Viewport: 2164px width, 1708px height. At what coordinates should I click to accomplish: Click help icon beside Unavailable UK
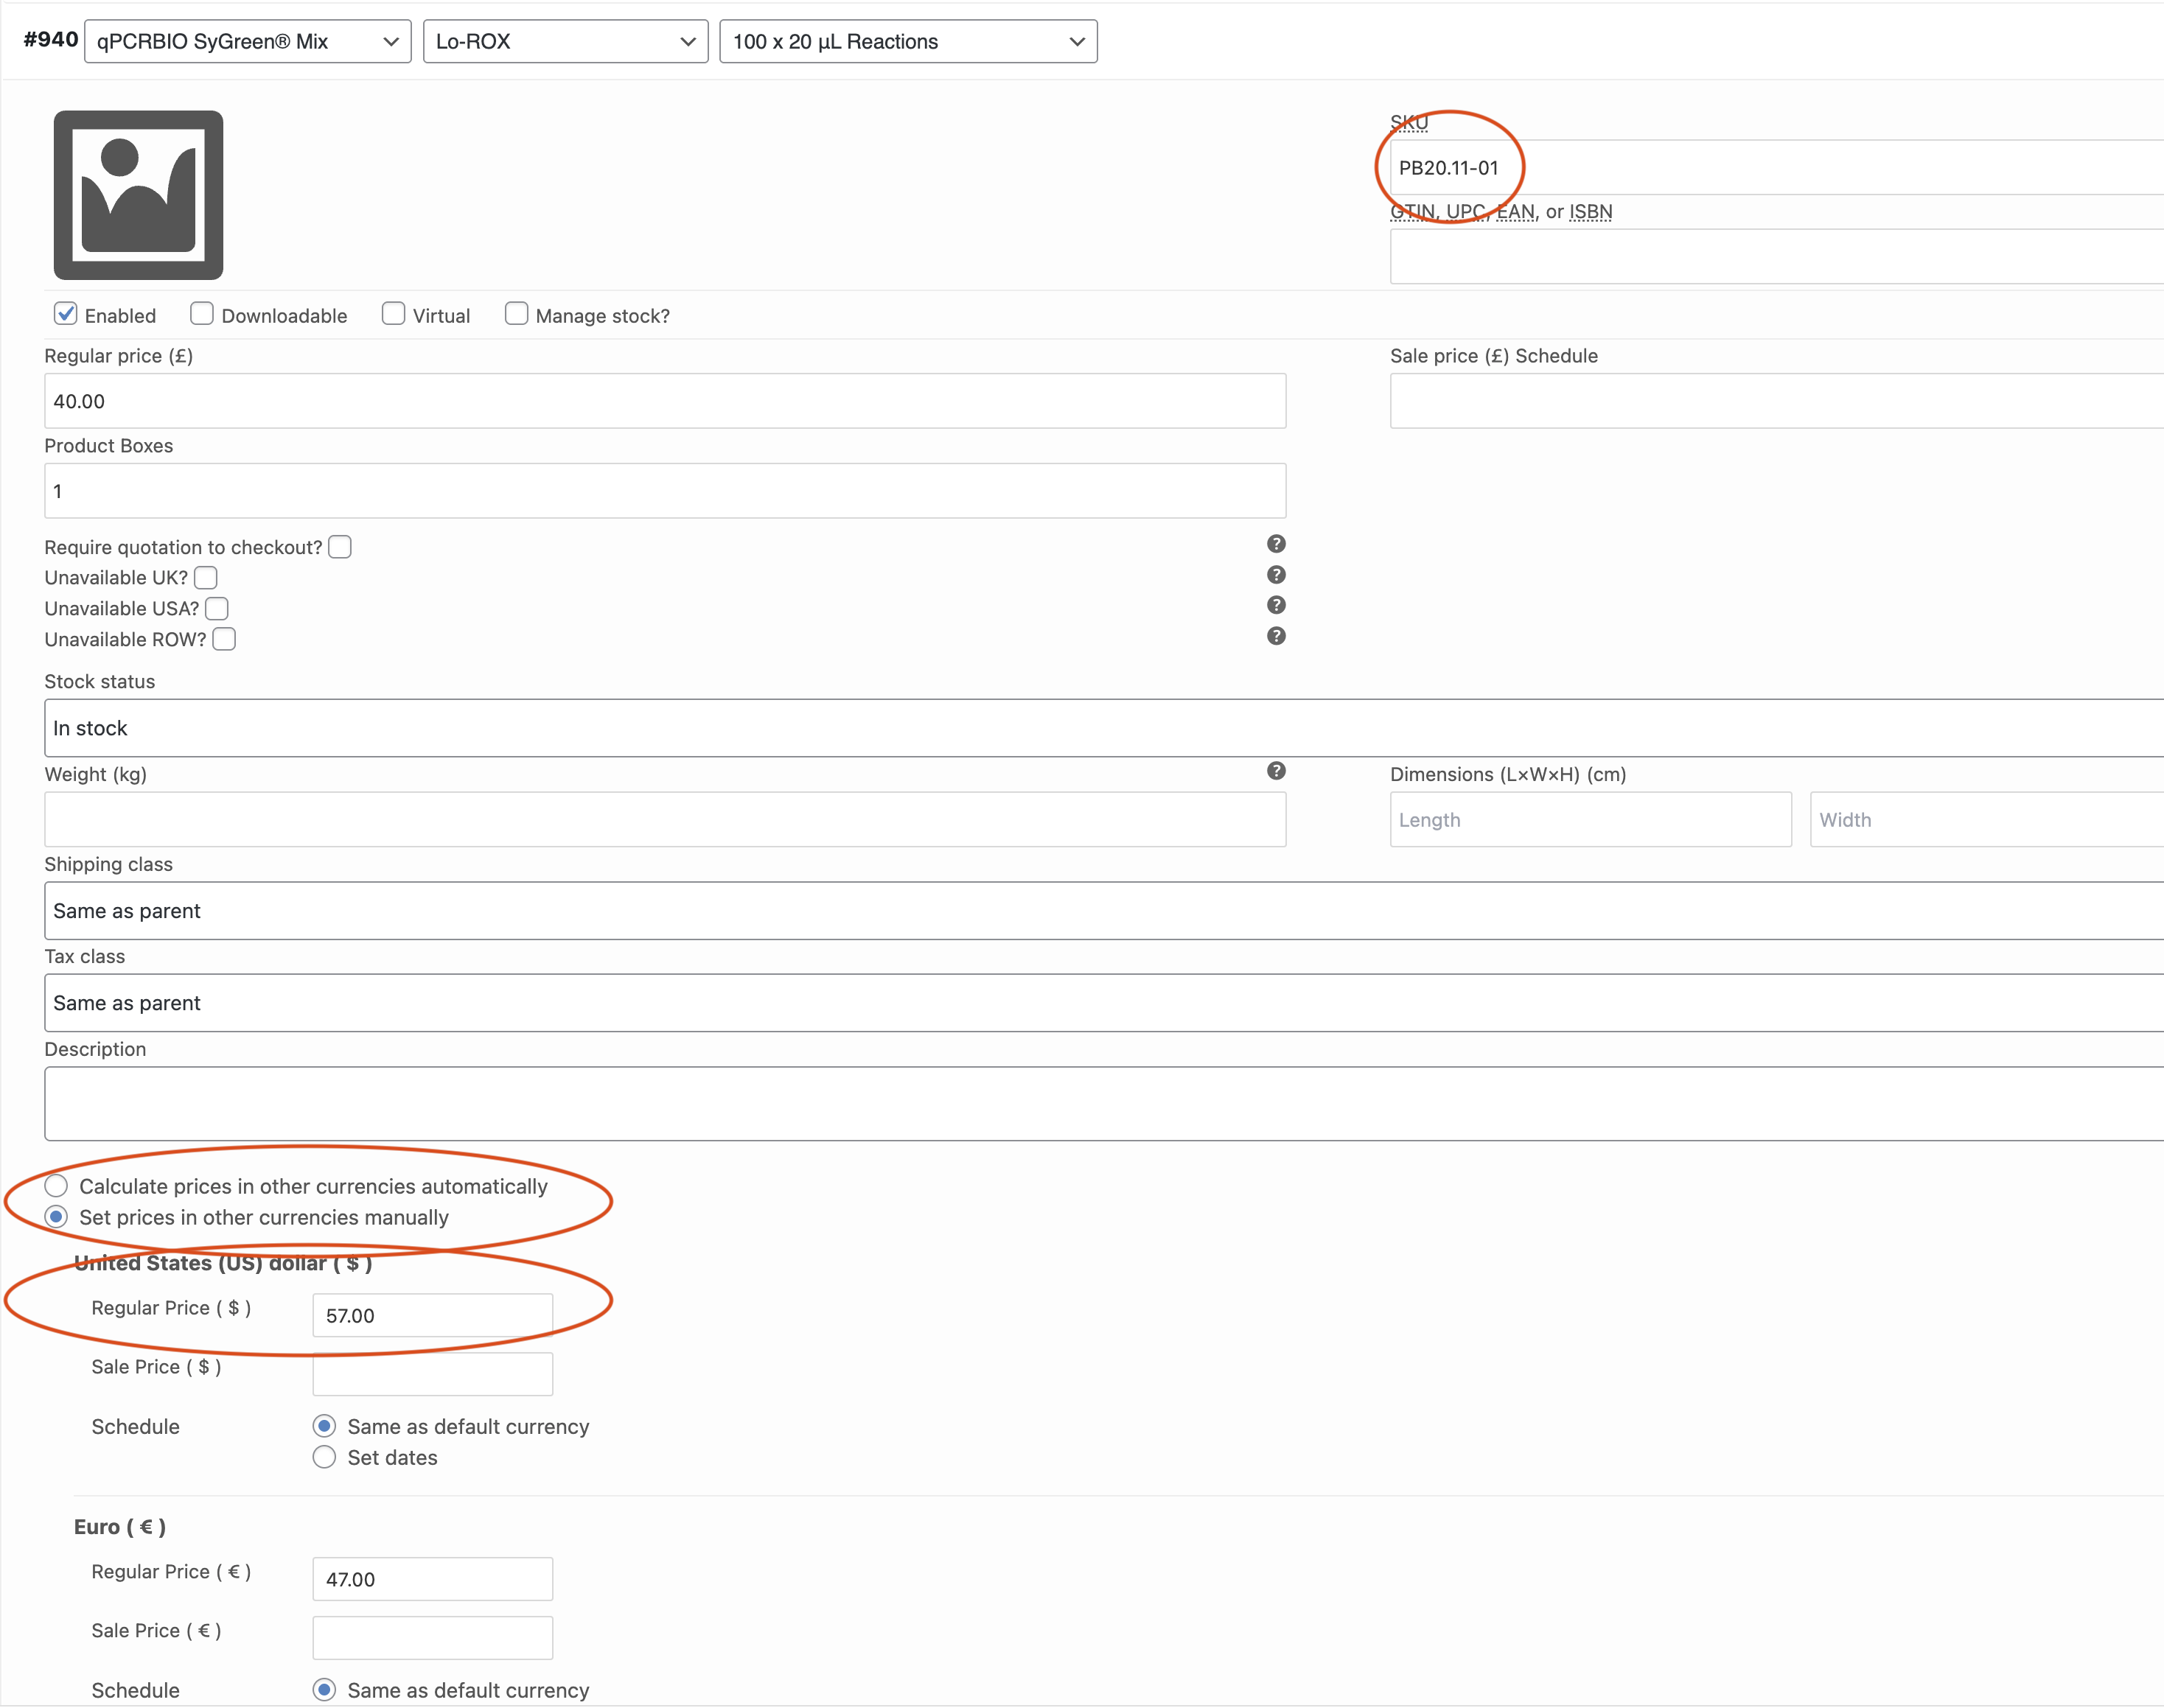point(1276,575)
